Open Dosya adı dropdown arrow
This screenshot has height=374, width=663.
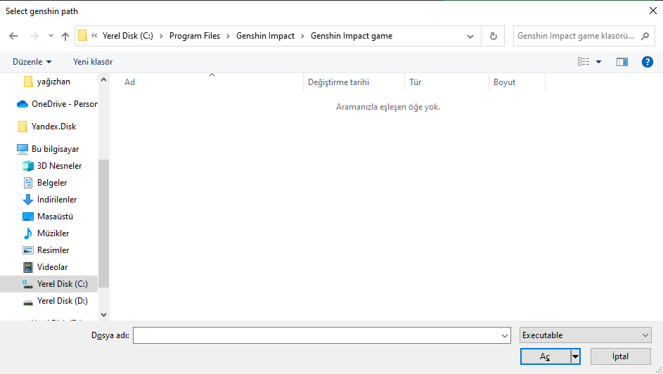[505, 335]
